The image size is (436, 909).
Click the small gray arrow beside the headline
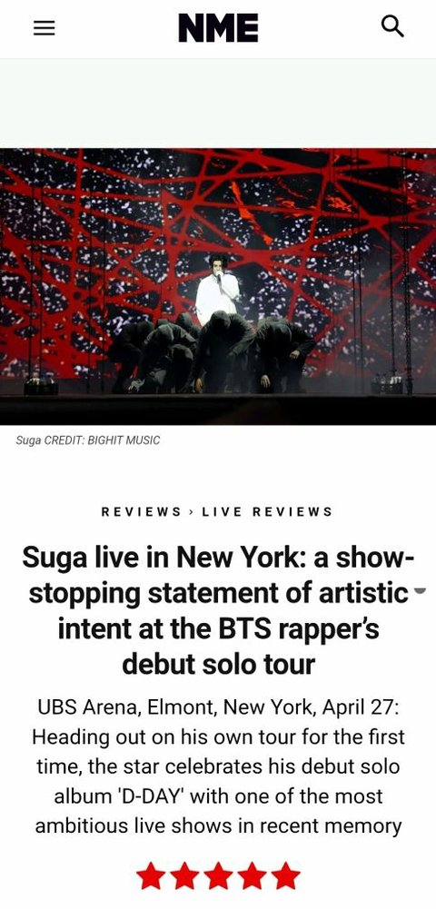[421, 591]
